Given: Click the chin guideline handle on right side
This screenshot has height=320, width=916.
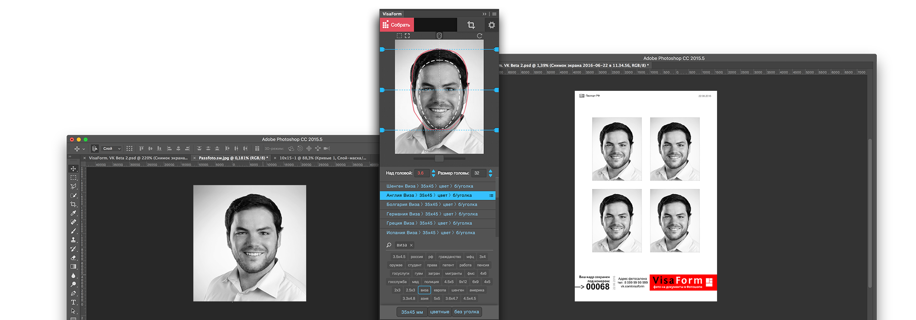Looking at the screenshot, I should (496, 130).
